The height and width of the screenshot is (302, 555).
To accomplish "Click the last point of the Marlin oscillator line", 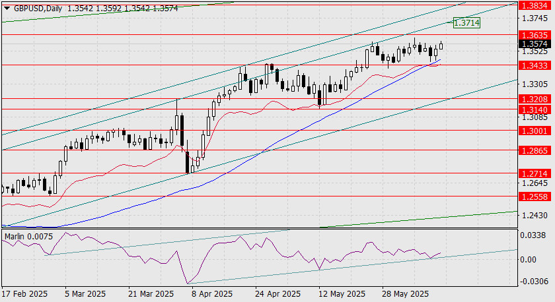I will pos(440,253).
